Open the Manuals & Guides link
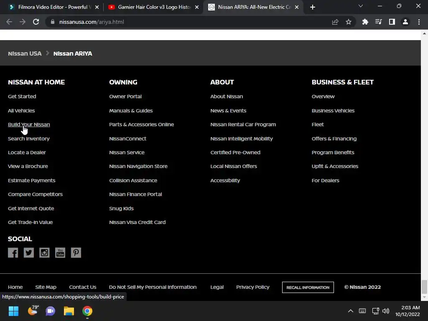 [131, 110]
